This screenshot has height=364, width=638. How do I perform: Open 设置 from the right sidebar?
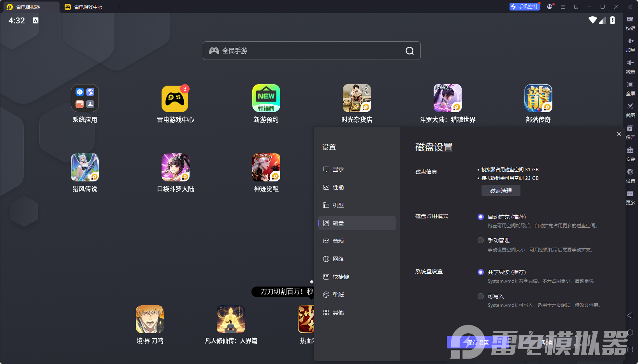pyautogui.click(x=630, y=175)
